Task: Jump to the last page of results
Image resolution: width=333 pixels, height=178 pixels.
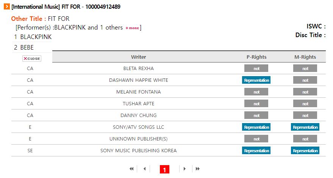Action: coord(198,169)
